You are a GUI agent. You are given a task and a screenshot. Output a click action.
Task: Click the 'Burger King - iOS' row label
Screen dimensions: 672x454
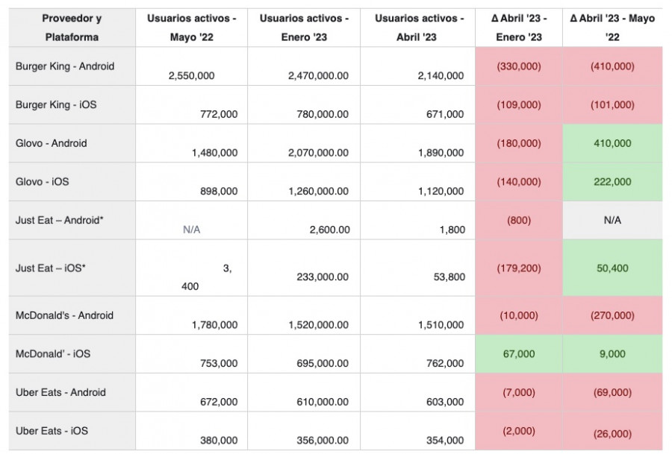[56, 105]
